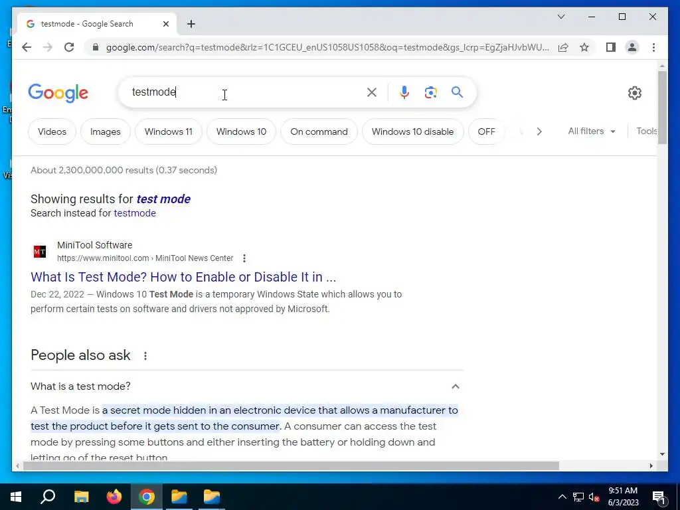The height and width of the screenshot is (510, 680).
Task: Start voice search with the microphone icon
Action: (404, 92)
